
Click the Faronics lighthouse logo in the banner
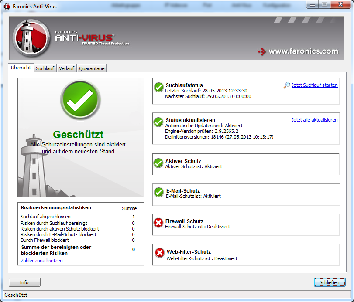pos(31,37)
